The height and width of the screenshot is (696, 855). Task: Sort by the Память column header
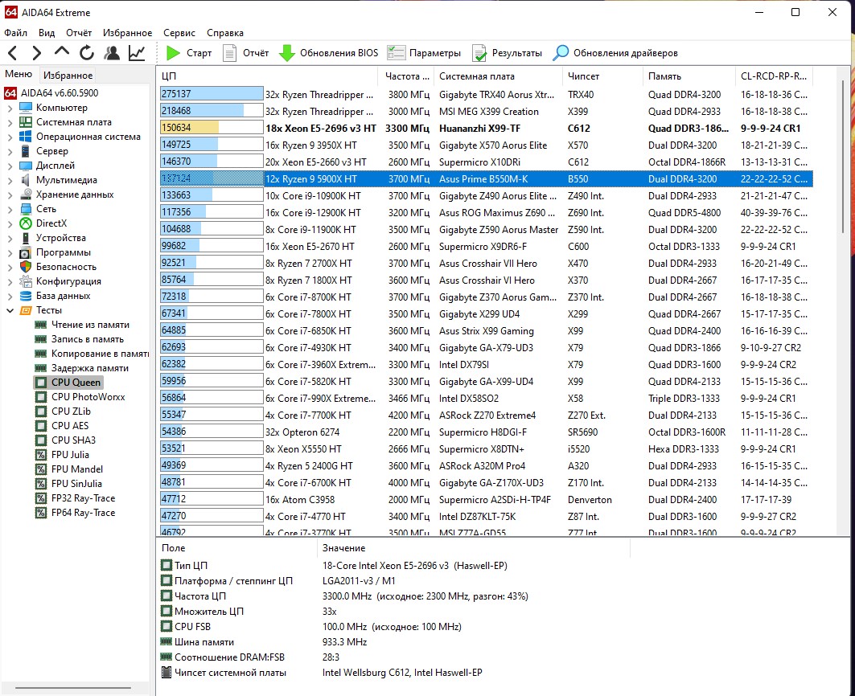click(690, 76)
